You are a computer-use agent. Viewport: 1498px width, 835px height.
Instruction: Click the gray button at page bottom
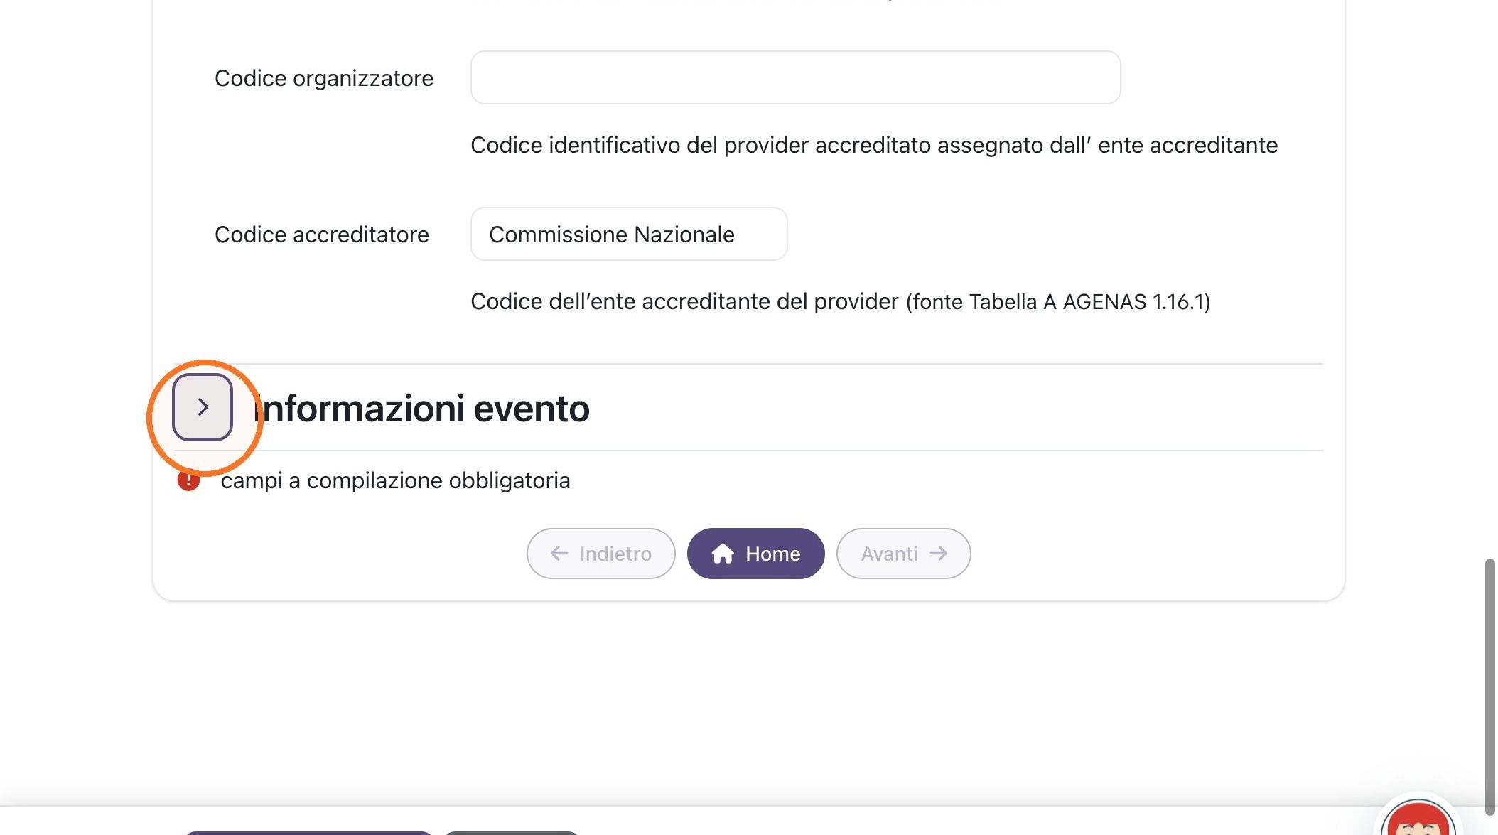[512, 833]
